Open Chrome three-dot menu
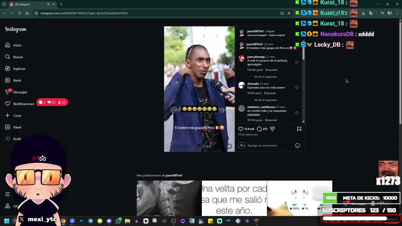Screen dimensions: 402x226 point(398,13)
